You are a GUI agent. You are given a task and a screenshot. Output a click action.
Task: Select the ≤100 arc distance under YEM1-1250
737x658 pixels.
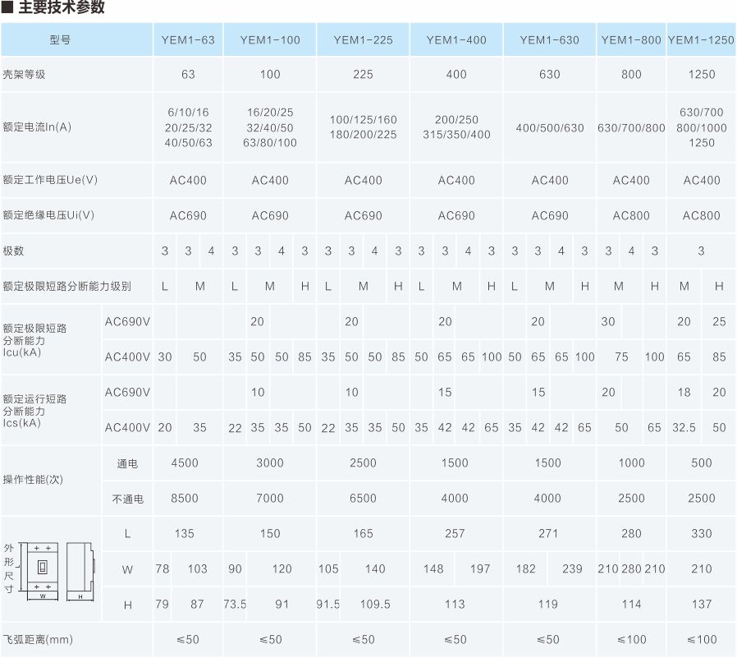pos(701,639)
